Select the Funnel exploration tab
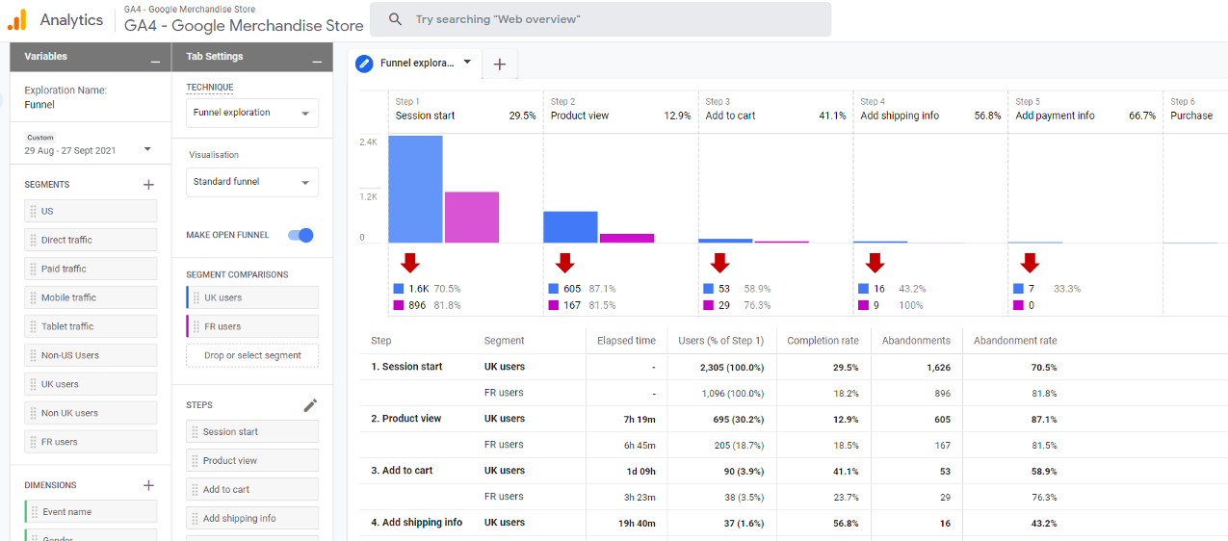This screenshot has width=1228, height=541. pos(415,64)
